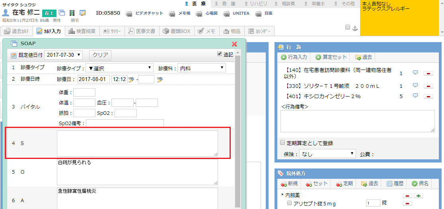The height and width of the screenshot is (209, 444).
Task: Click the 12:12 start time field
Action: (x=119, y=79)
